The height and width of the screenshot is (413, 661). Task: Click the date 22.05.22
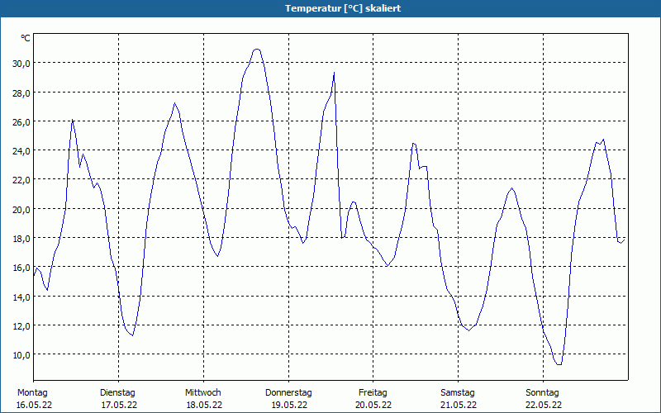[x=543, y=405]
